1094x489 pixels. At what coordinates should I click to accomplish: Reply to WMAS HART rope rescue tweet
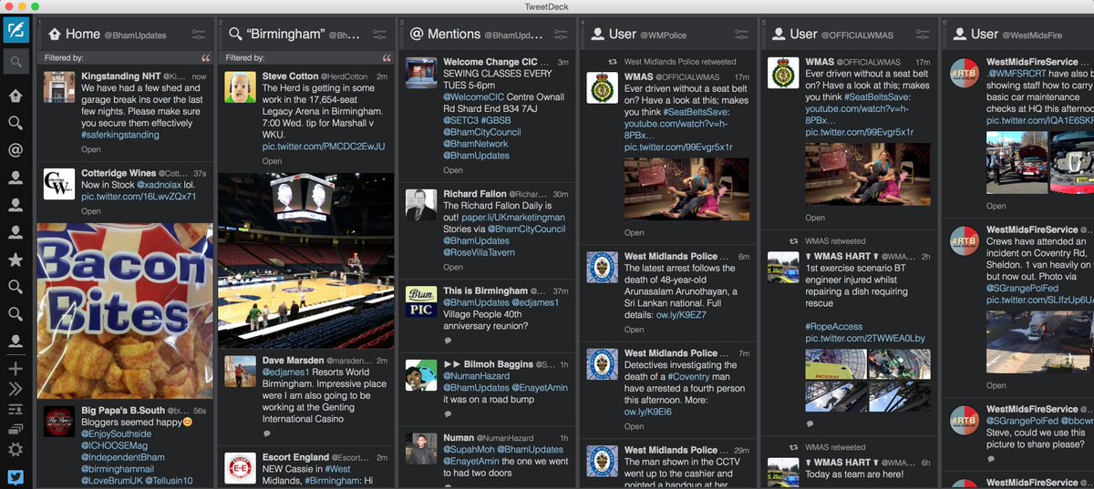810,423
